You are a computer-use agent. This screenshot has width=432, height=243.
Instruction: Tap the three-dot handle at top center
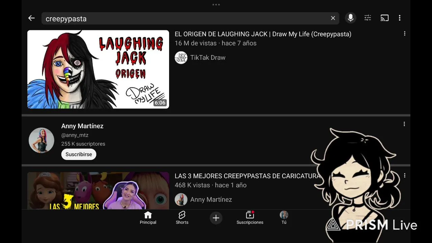pos(216,5)
